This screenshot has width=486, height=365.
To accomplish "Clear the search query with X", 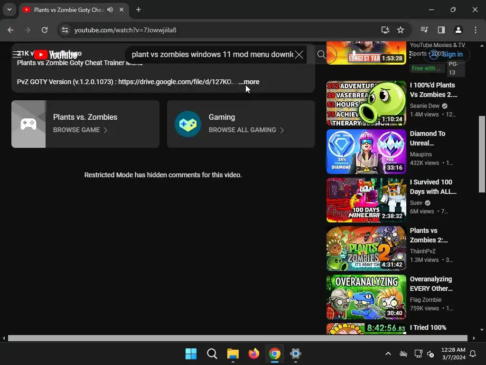I will pyautogui.click(x=299, y=55).
